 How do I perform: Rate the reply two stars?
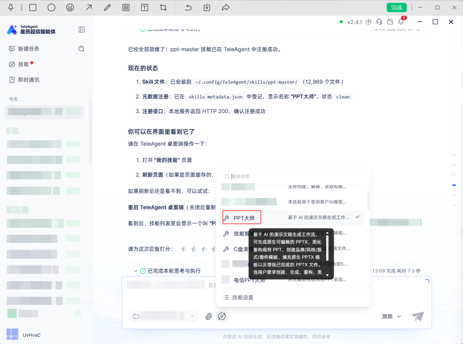pos(194,249)
